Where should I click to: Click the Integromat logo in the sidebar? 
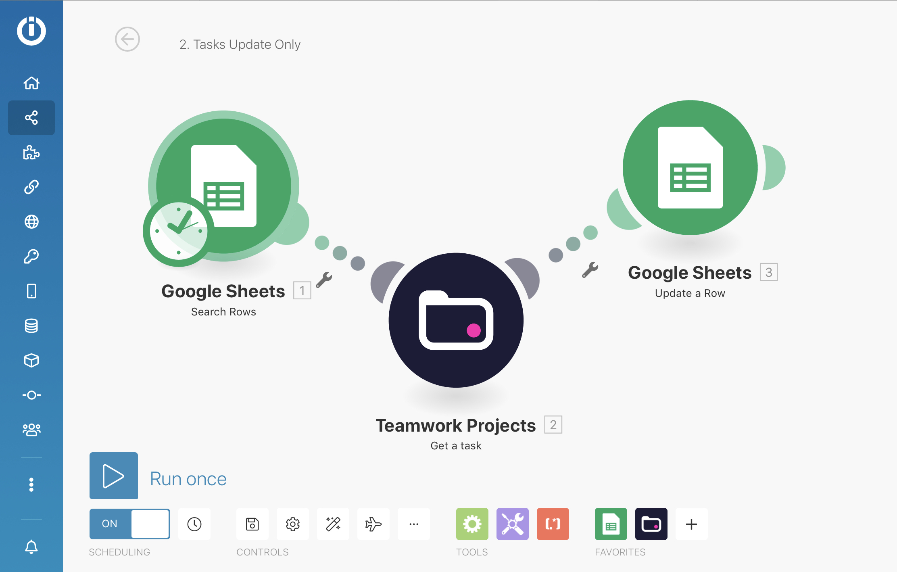(31, 31)
